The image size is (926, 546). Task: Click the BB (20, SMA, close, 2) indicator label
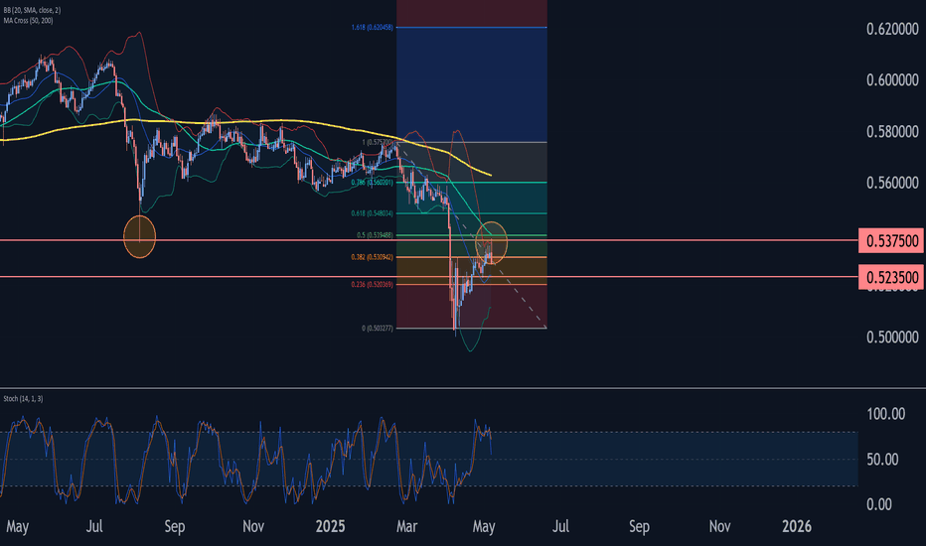(x=32, y=11)
